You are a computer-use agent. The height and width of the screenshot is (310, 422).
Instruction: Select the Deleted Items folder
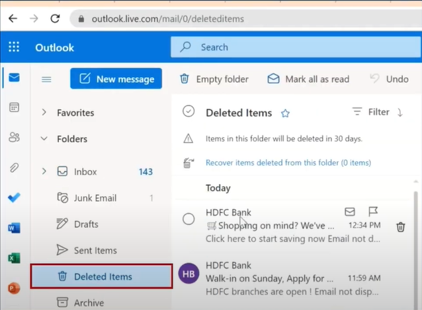point(101,276)
